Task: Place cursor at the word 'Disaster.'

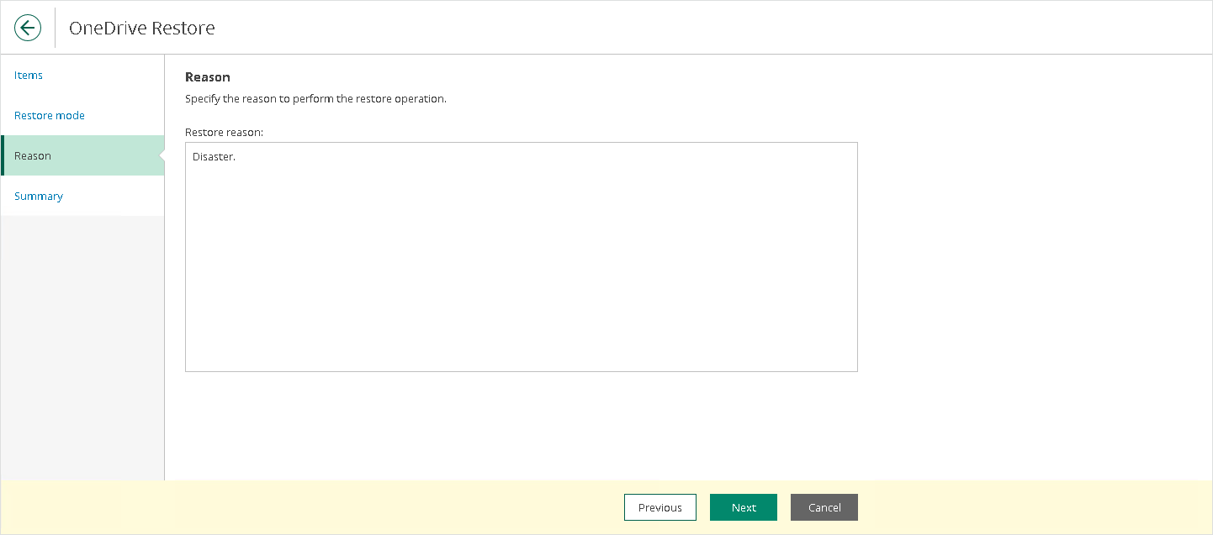Action: (x=214, y=157)
